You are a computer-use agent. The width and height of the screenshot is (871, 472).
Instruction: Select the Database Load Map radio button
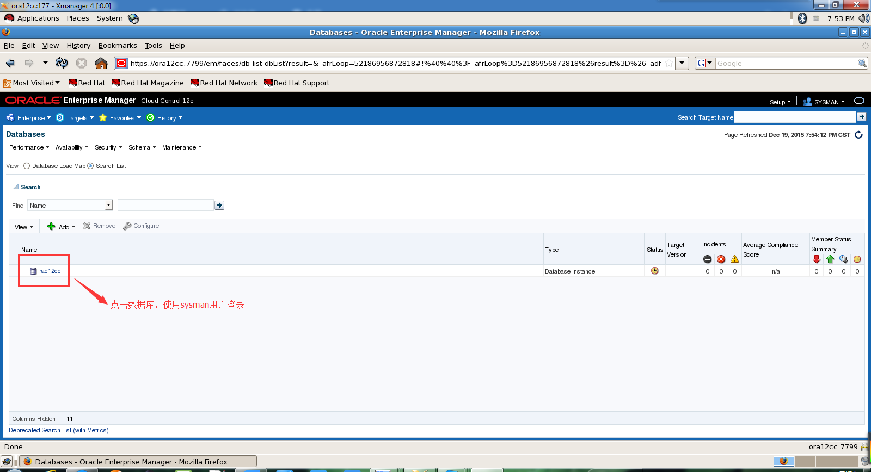(x=27, y=166)
